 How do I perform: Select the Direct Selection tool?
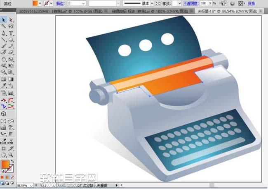(x=11, y=20)
